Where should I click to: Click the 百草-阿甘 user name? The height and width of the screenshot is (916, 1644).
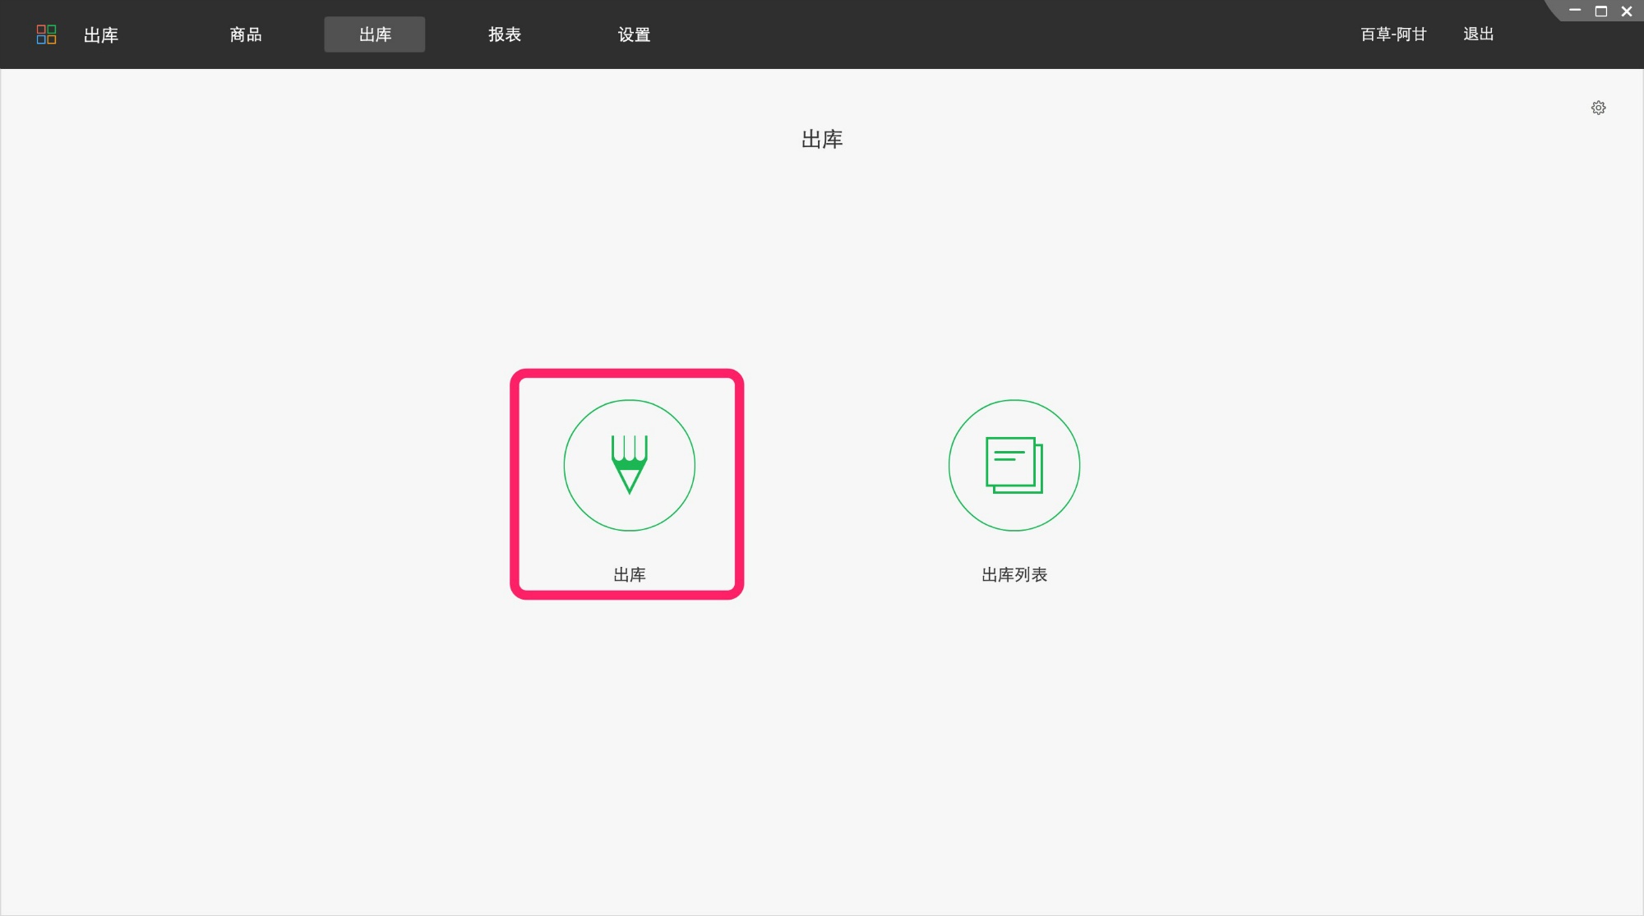(1393, 35)
